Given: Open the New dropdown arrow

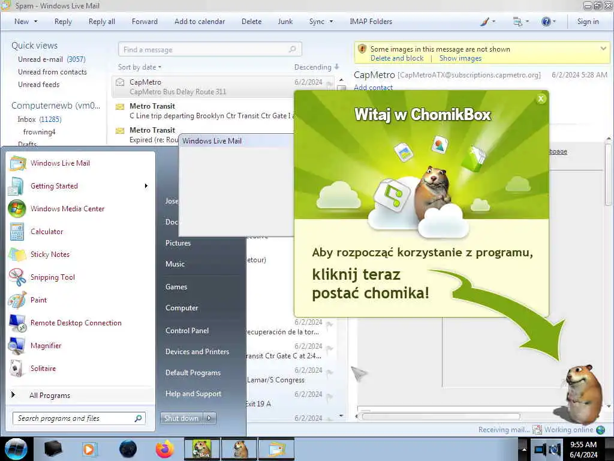Looking at the screenshot, I should [35, 22].
